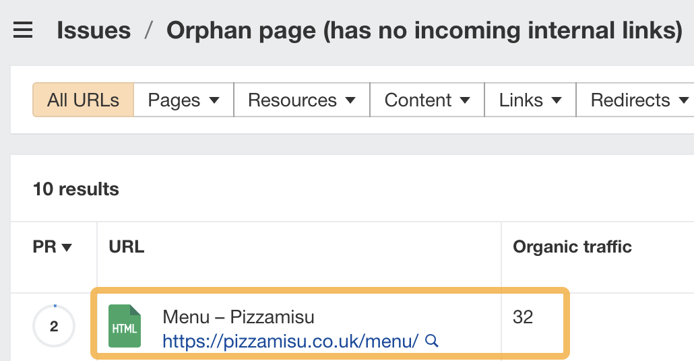The height and width of the screenshot is (361, 694).
Task: Click the green HTML file icon
Action: click(125, 327)
